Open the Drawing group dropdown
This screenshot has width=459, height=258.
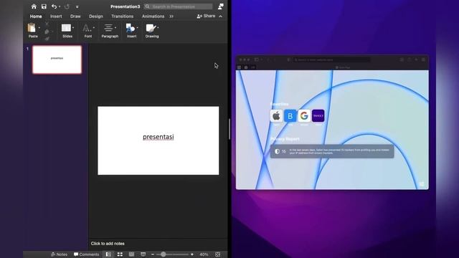pos(152,30)
